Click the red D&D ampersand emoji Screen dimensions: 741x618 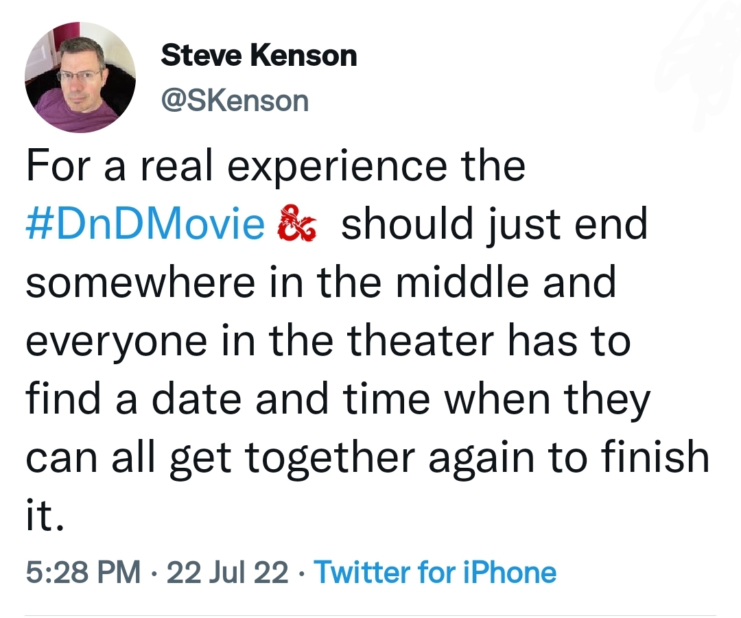click(296, 224)
